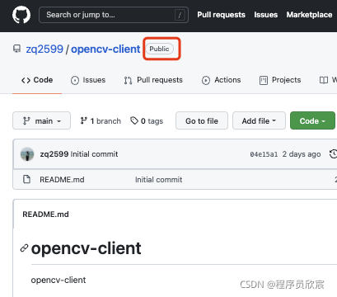The height and width of the screenshot is (297, 337).
Task: Open Marketplace in the top navigation
Action: pyautogui.click(x=309, y=15)
